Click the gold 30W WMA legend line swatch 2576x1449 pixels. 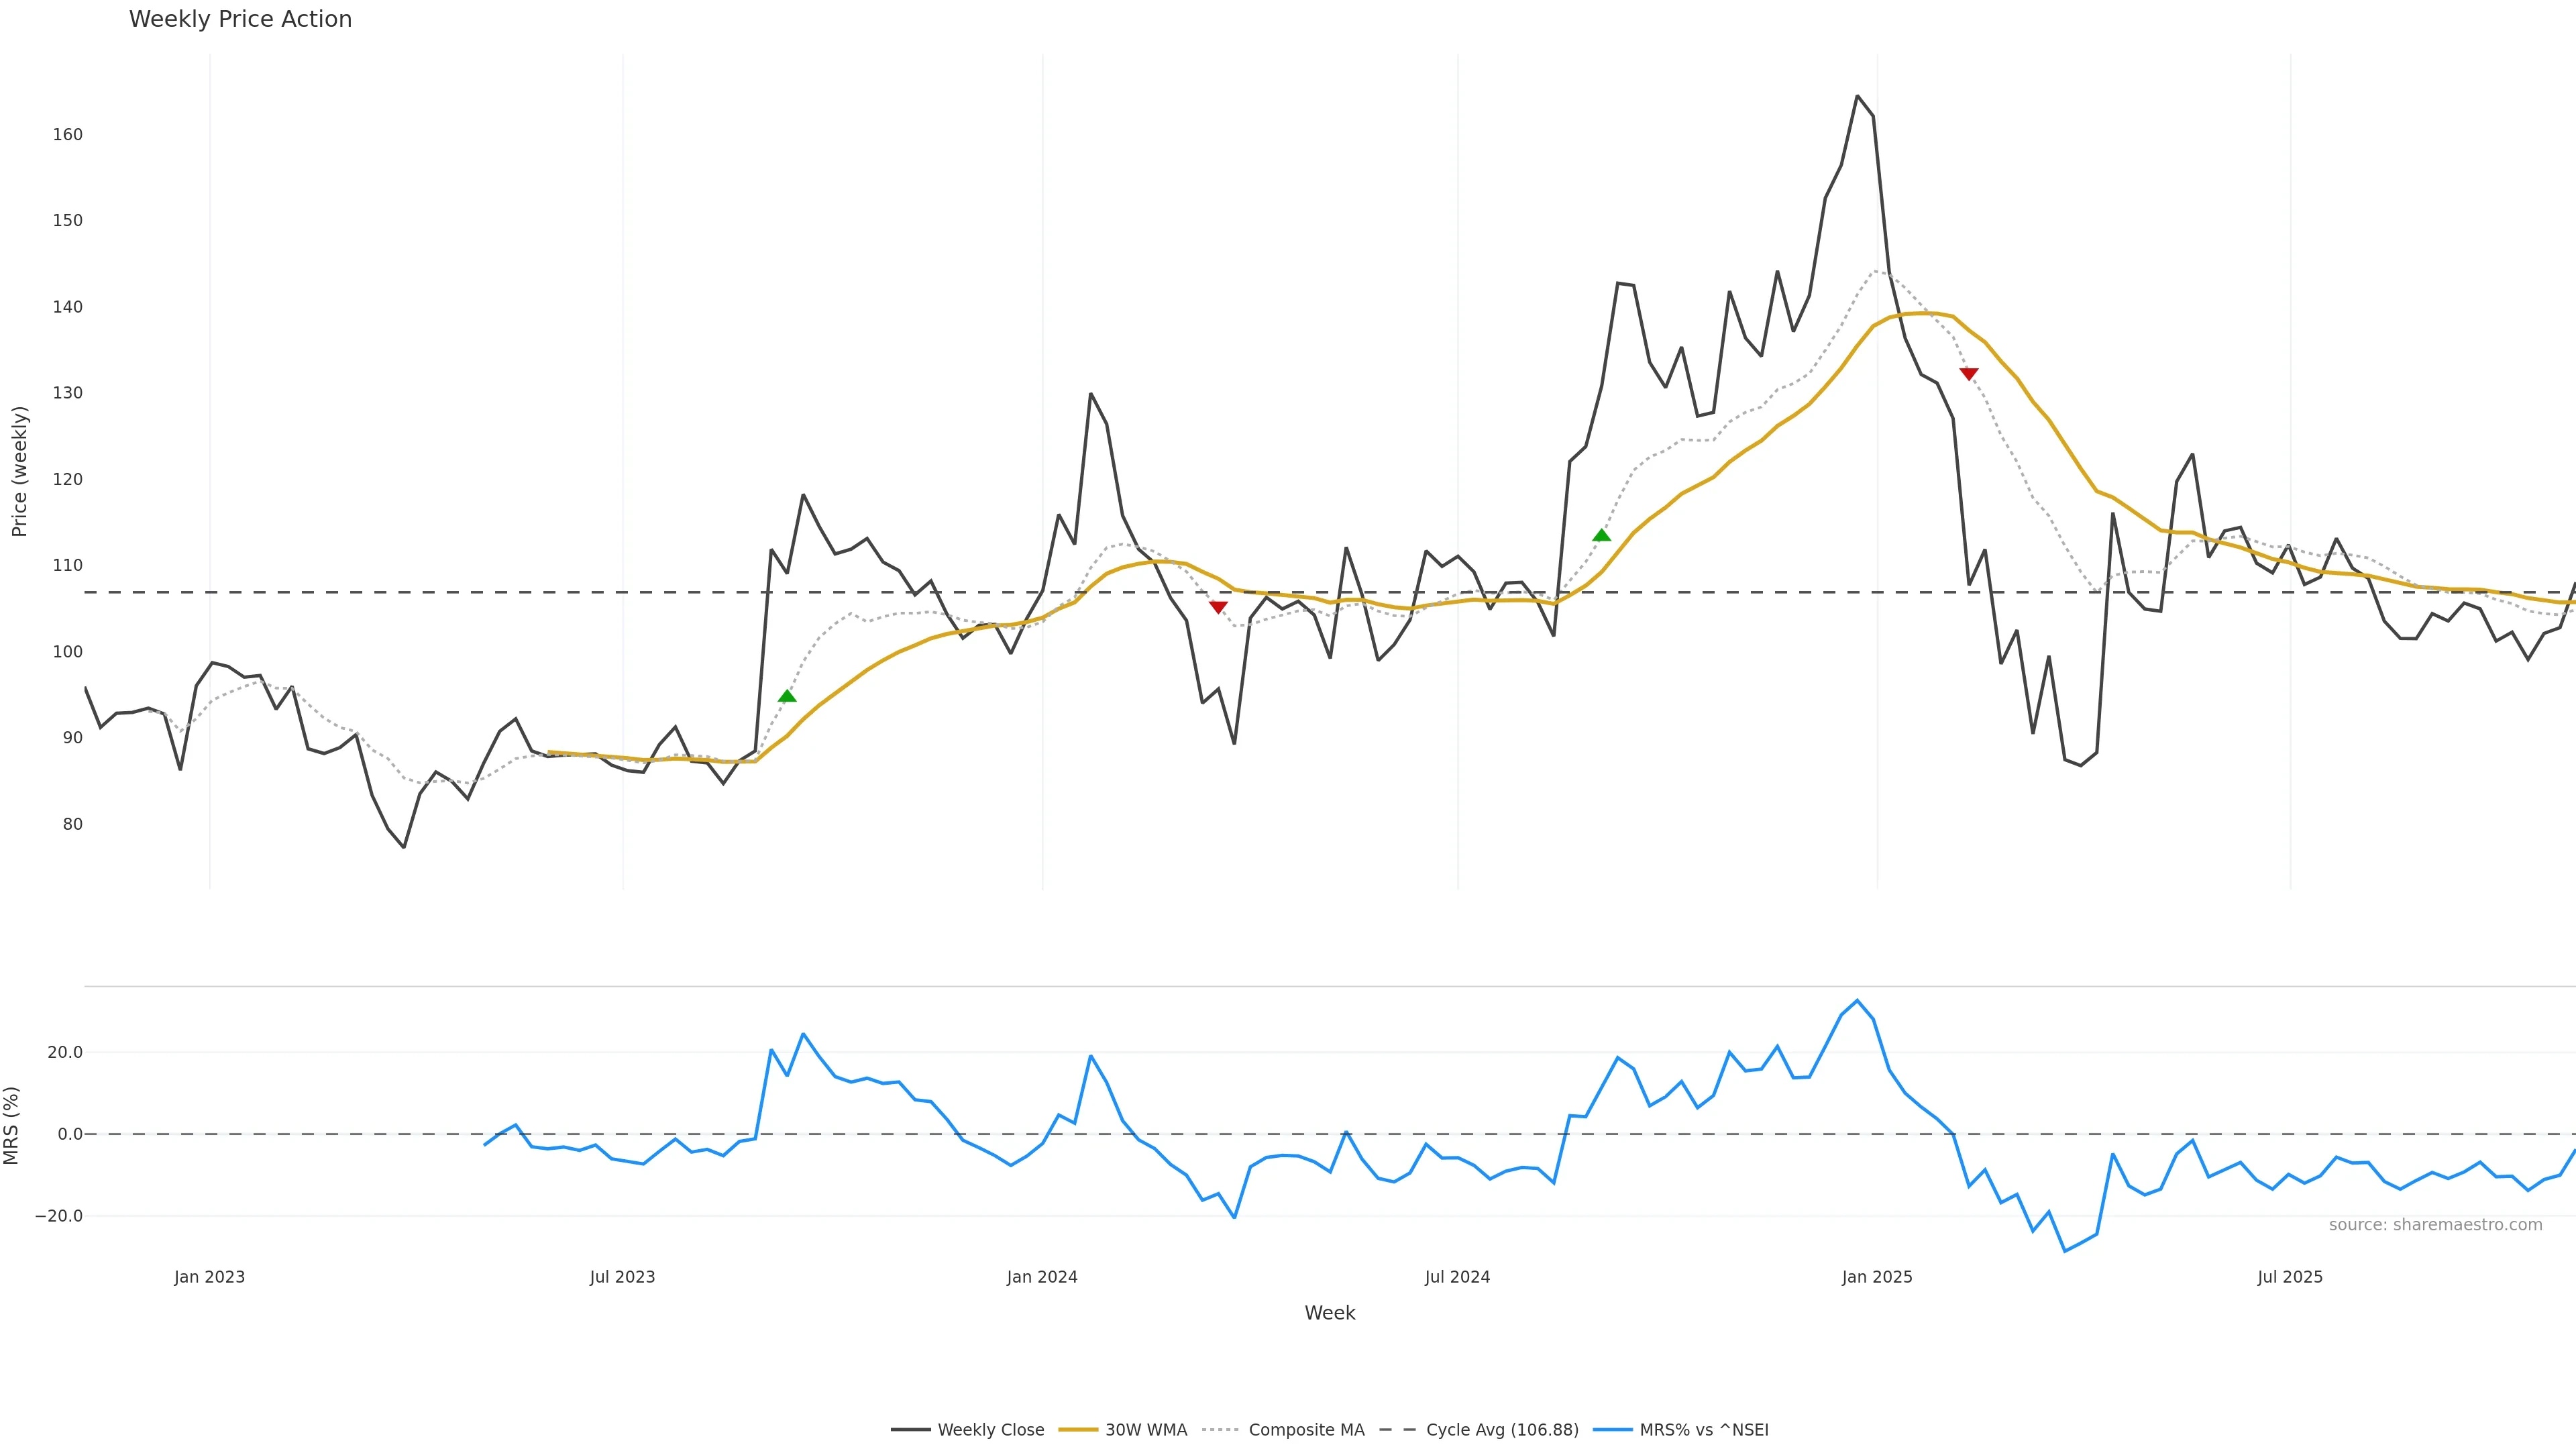coord(1078,1430)
